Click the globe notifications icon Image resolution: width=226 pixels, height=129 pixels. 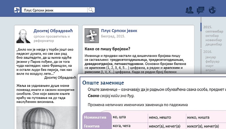212,10
